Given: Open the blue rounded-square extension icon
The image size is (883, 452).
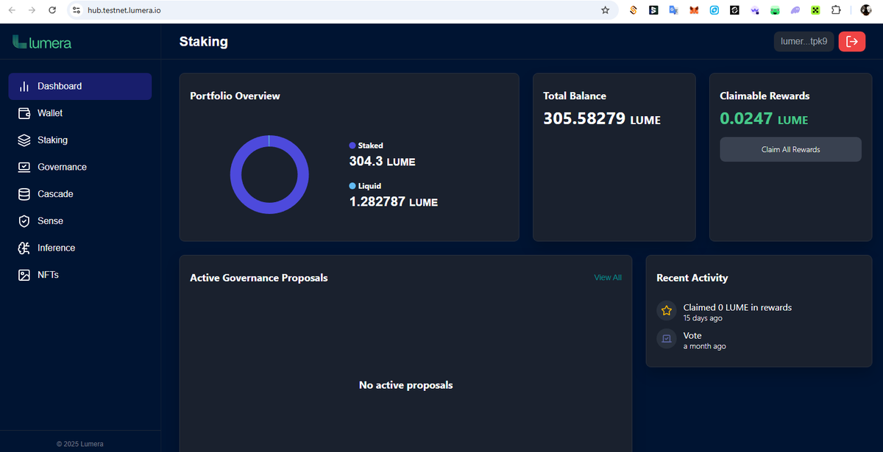Looking at the screenshot, I should tap(714, 10).
